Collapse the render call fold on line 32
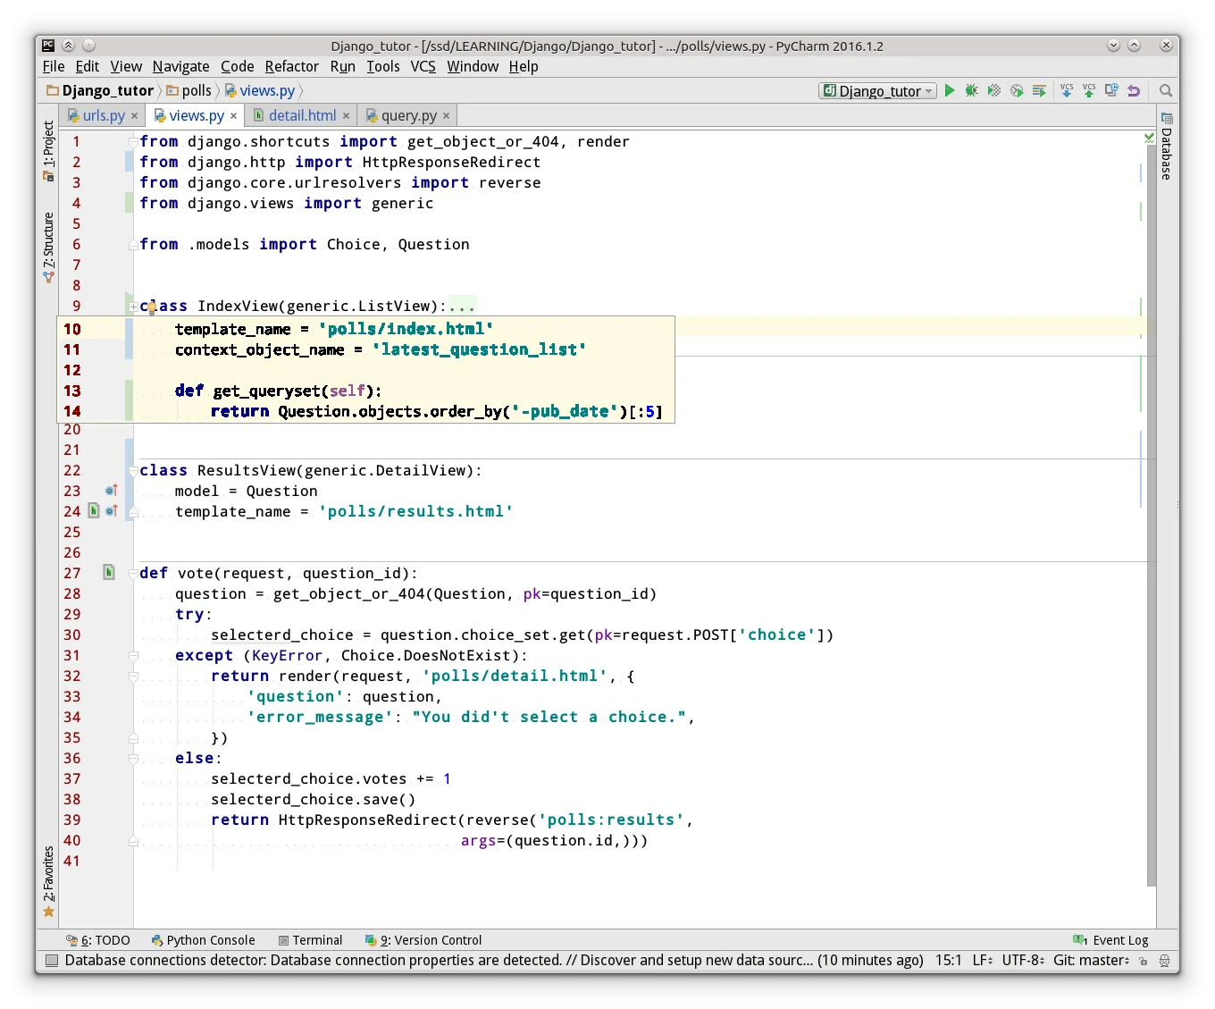Viewport: 1215px width, 1009px height. [x=133, y=677]
